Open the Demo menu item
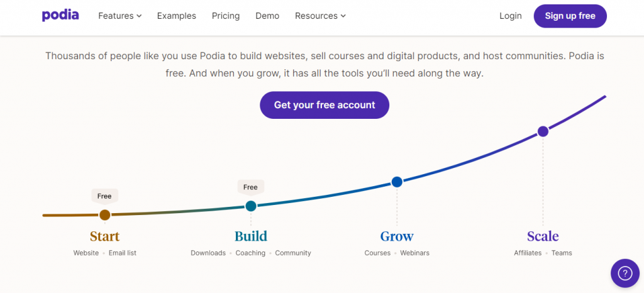Viewport: 644px width, 293px height. (x=267, y=16)
